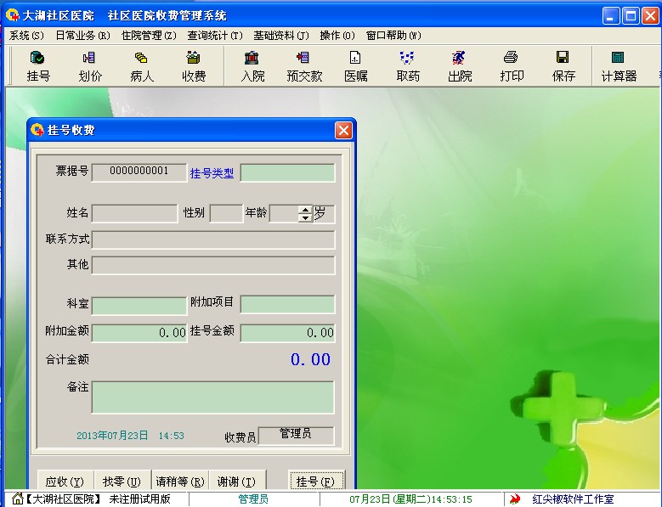The image size is (662, 507).
Task: Click the 保存 save toolbar icon
Action: 563,66
